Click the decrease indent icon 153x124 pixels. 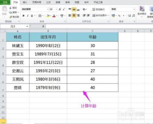click(x=84, y=15)
